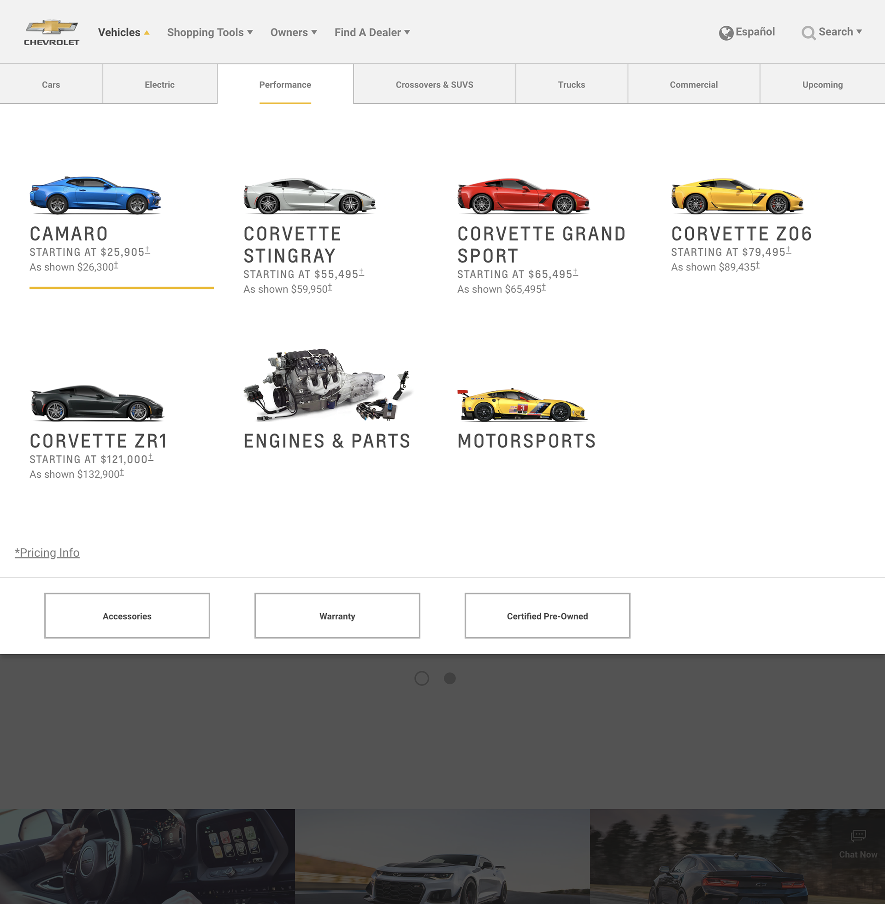
Task: Open the *Pricing Info link
Action: (47, 552)
